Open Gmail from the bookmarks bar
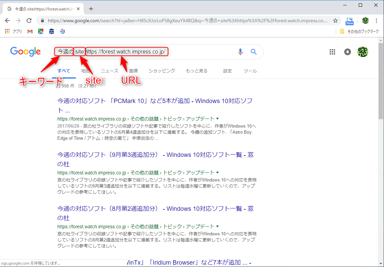Screen dimensions: 384x267 [x=30, y=31]
